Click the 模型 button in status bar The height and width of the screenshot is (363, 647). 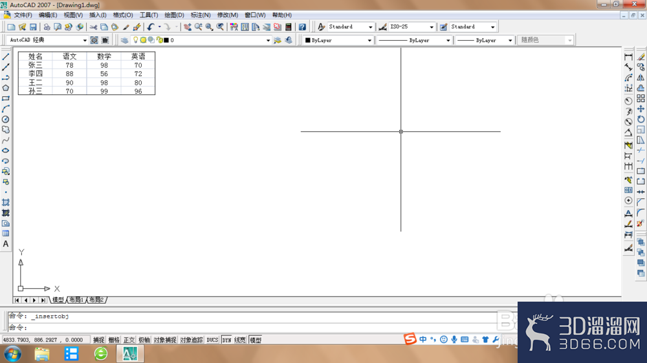[256, 340]
